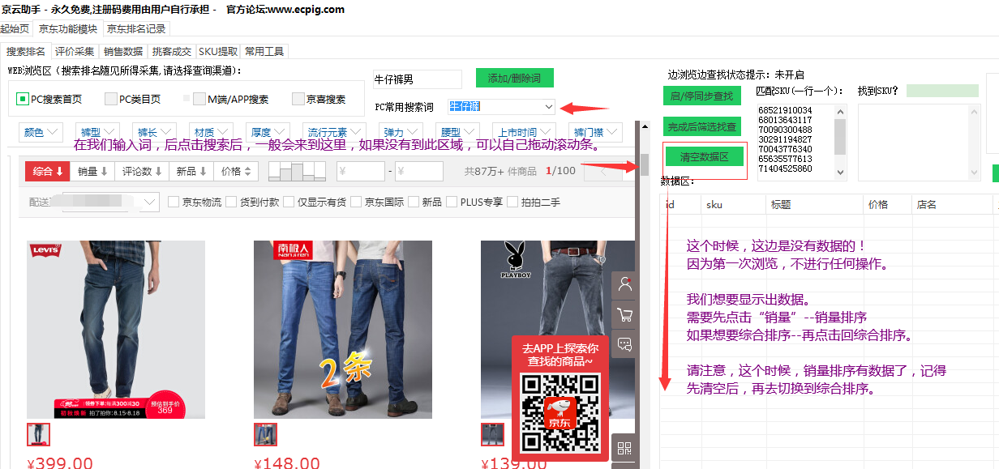Sort results by 价格
The height and width of the screenshot is (469, 999).
coord(237,171)
